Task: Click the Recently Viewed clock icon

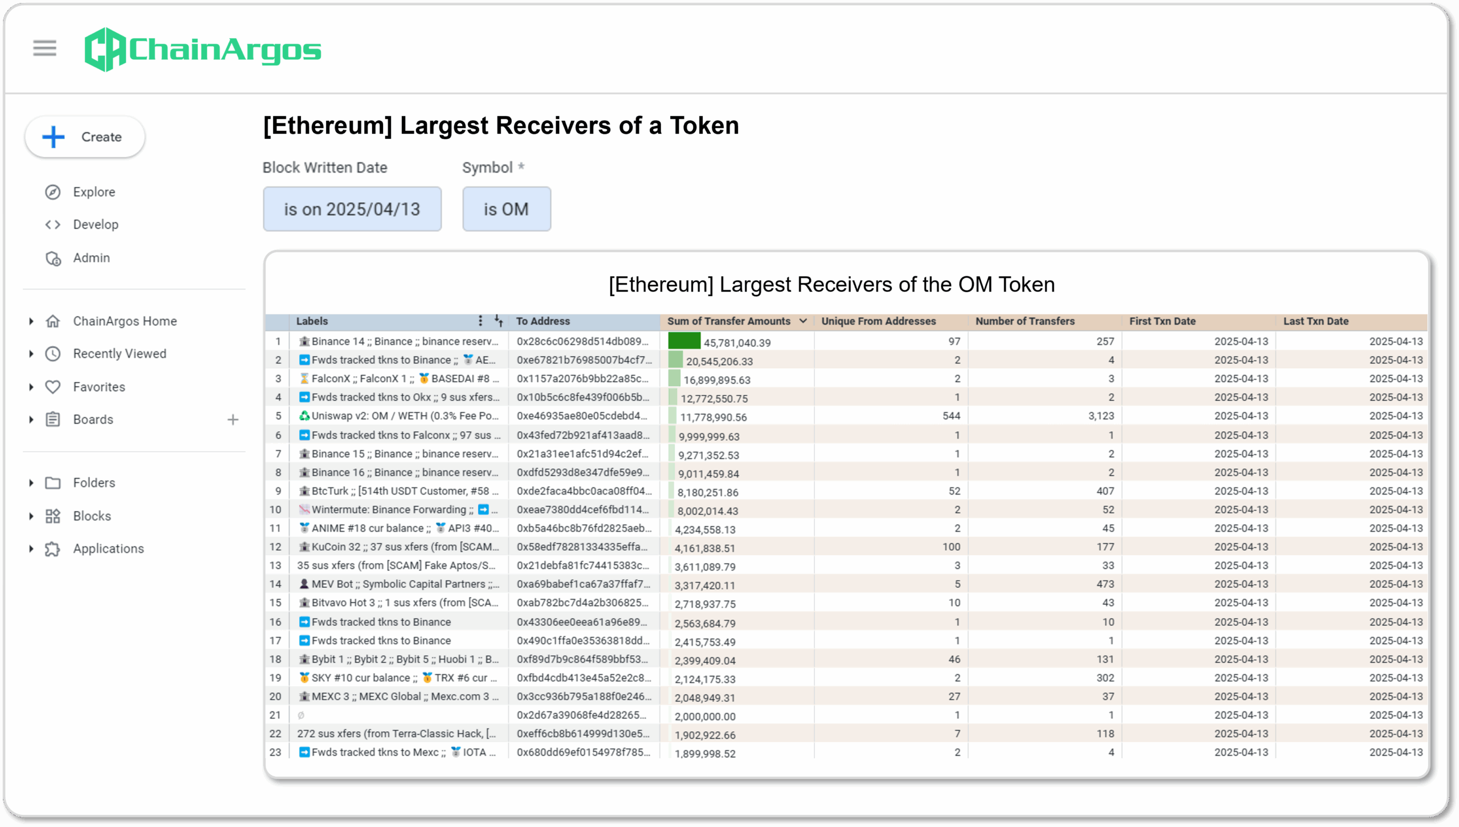Action: click(x=53, y=354)
